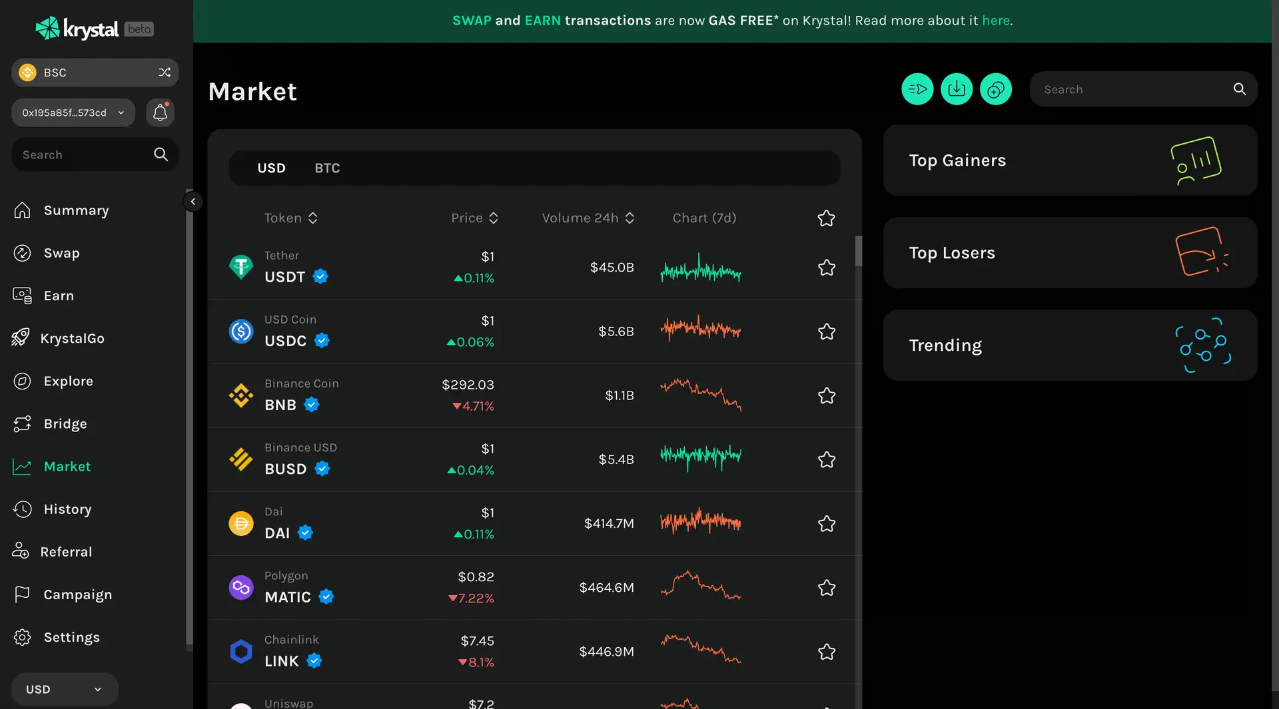Toggle the favorite star for BNB
1279x709 pixels.
pyautogui.click(x=826, y=395)
